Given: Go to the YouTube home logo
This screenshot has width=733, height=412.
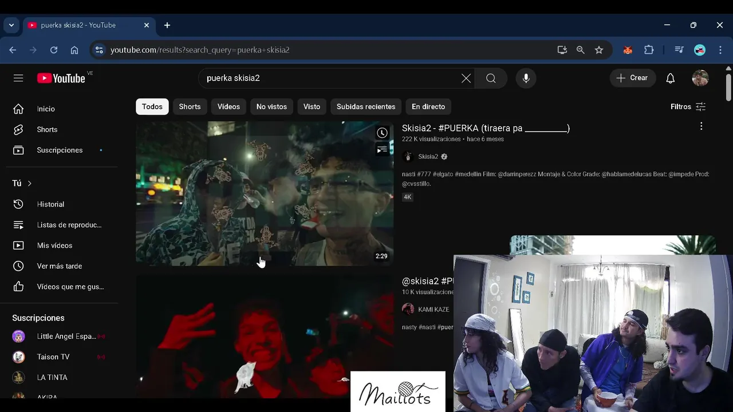Looking at the screenshot, I should point(61,78).
